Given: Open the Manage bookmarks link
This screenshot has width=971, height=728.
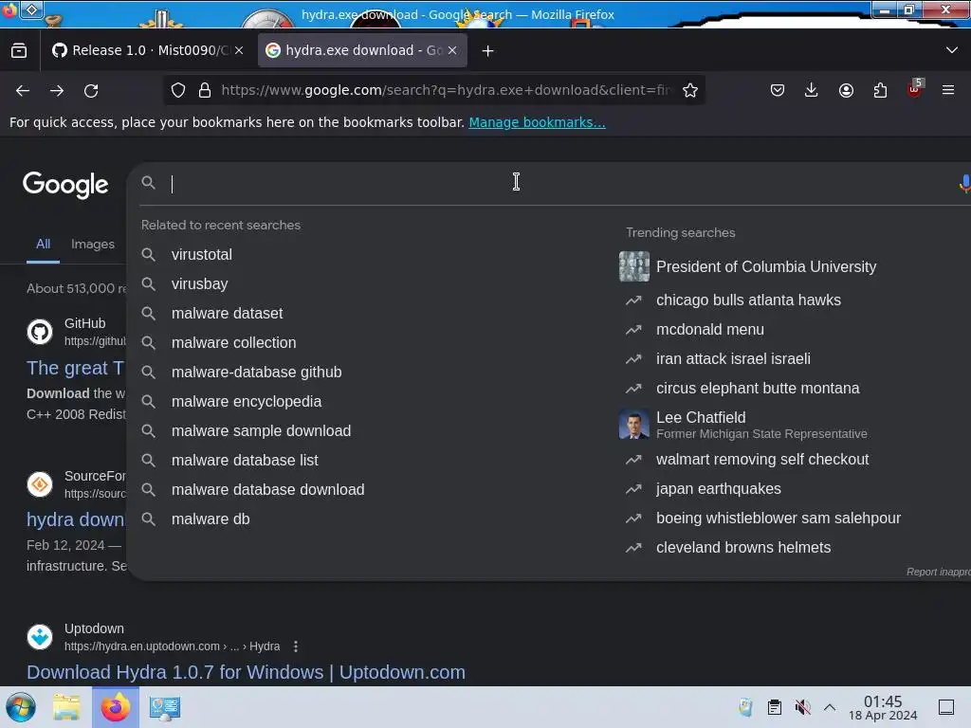Looking at the screenshot, I should [x=537, y=122].
